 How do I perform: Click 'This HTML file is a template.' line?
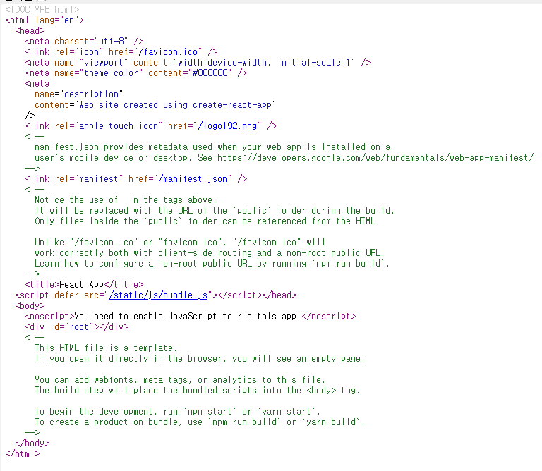coord(106,348)
